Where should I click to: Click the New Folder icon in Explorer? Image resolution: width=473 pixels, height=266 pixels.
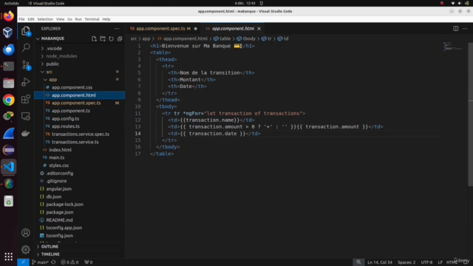coord(103,38)
